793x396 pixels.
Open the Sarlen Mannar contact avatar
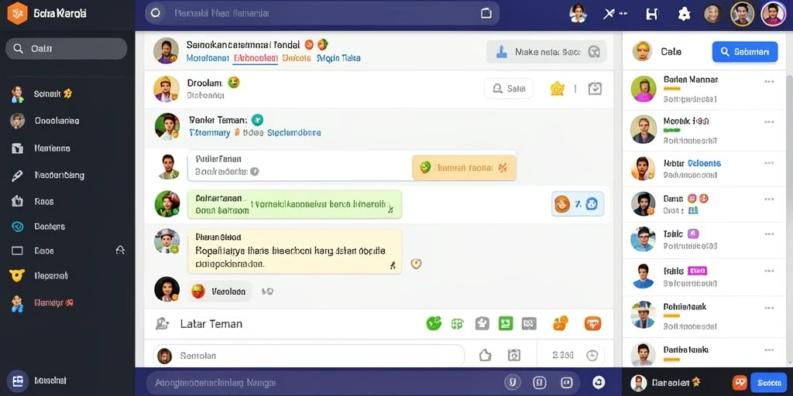pyautogui.click(x=644, y=89)
